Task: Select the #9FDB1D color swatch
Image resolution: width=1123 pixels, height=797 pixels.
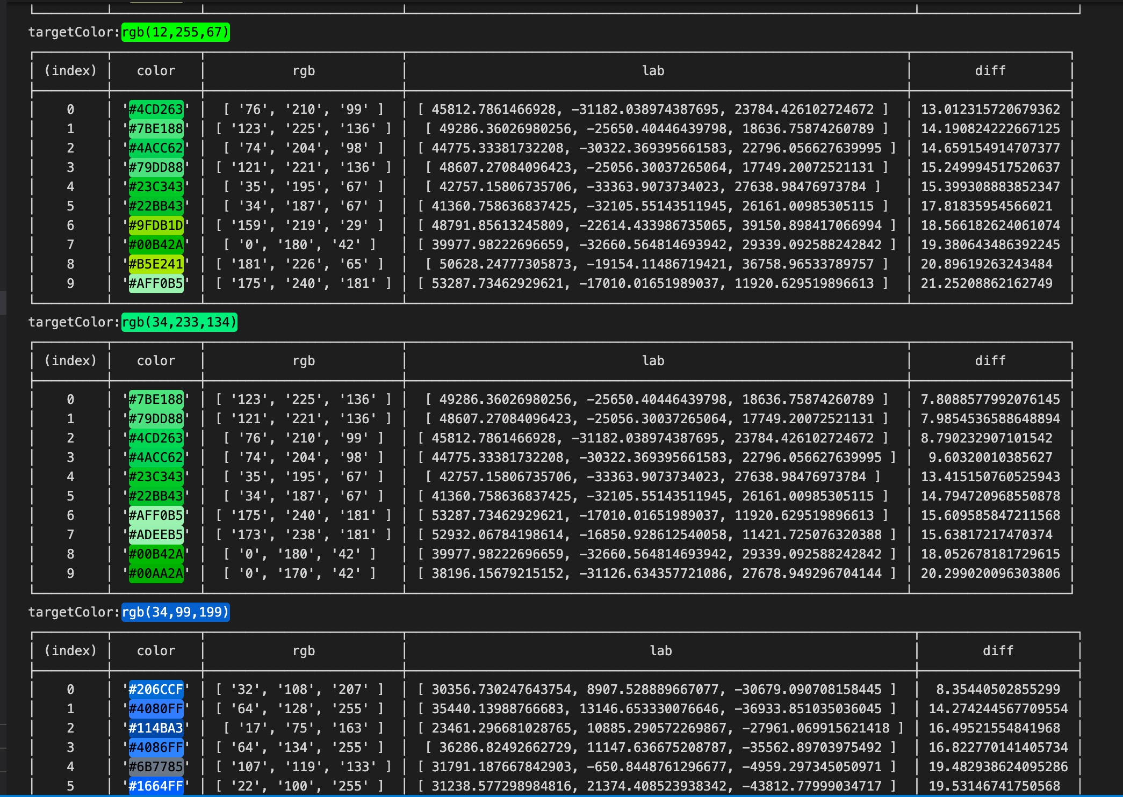Action: [156, 226]
